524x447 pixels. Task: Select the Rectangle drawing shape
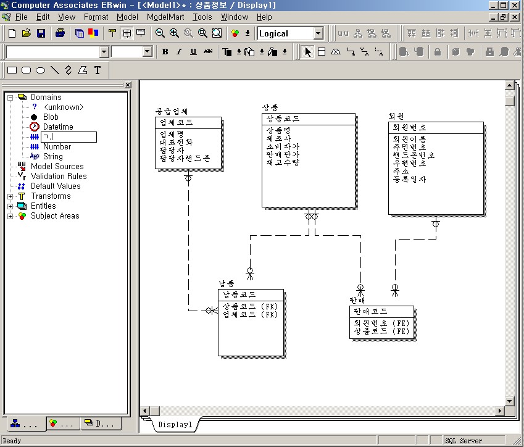[12, 70]
